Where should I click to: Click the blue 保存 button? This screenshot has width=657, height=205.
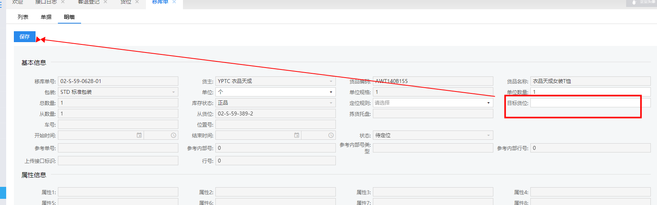tap(24, 37)
